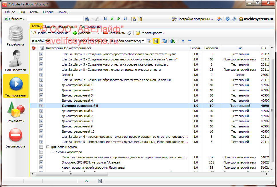Click the binoculars search icon
The image size is (277, 187).
pyautogui.click(x=87, y=19)
